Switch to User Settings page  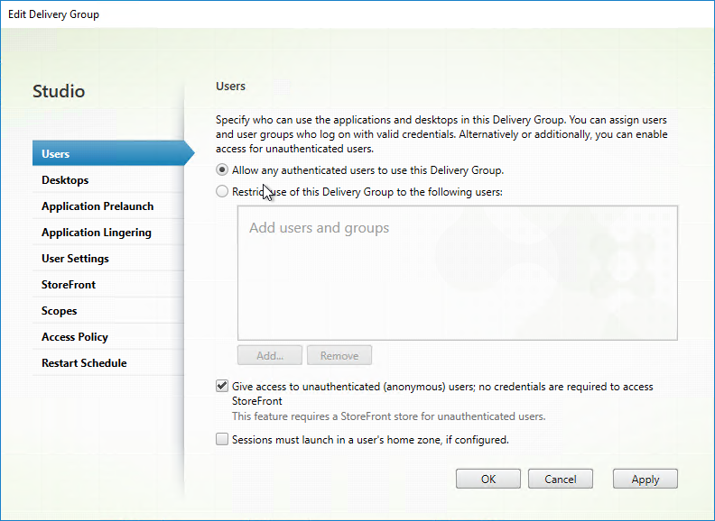coord(108,258)
